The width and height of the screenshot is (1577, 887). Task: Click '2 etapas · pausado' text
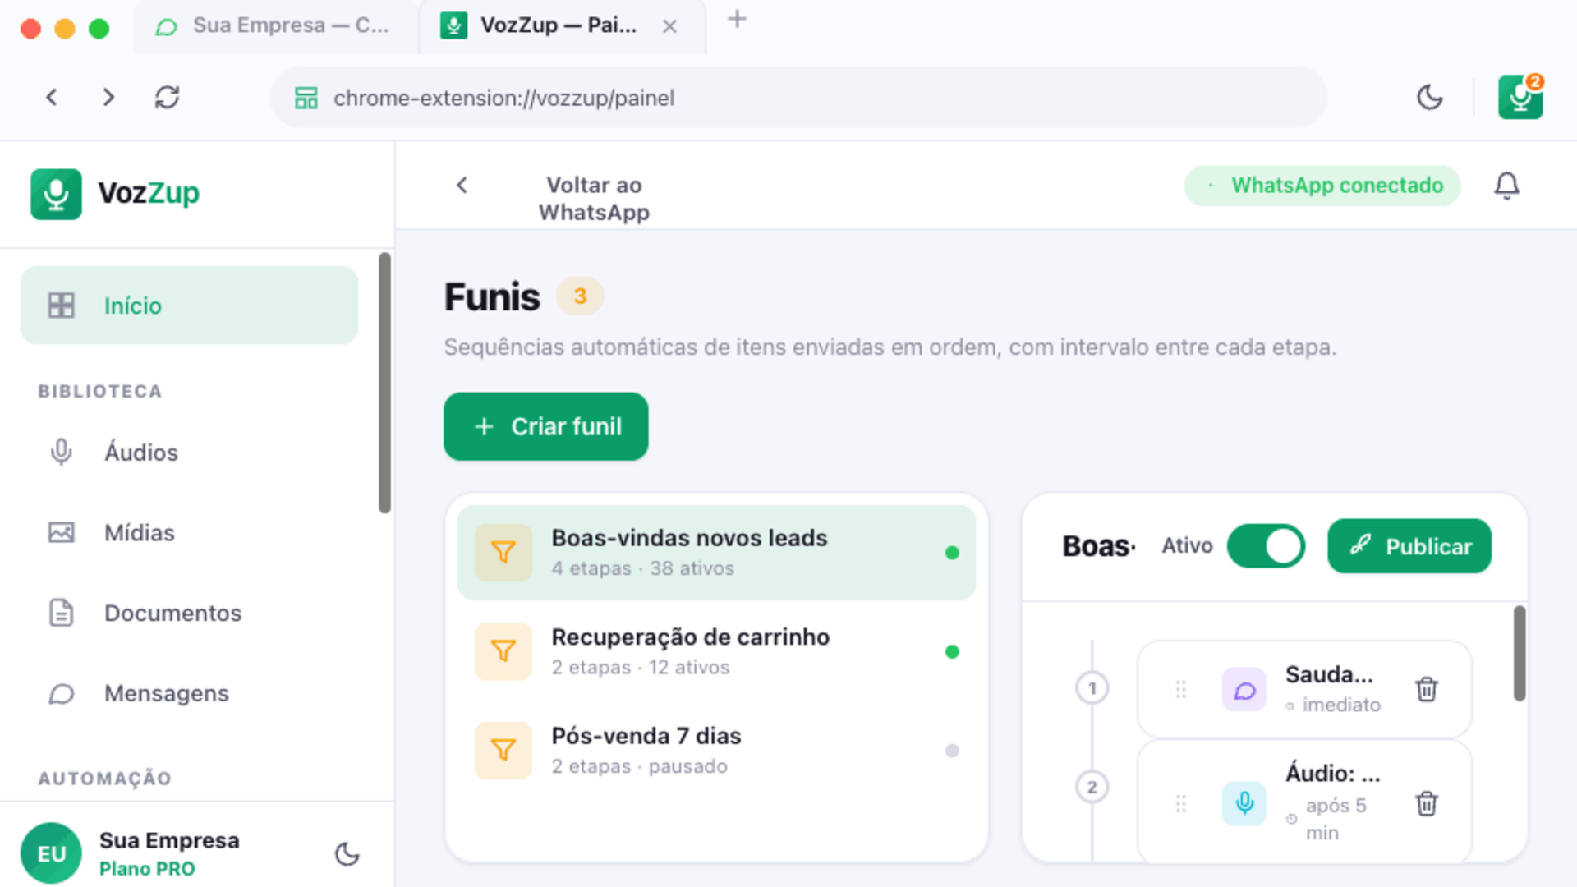[639, 766]
